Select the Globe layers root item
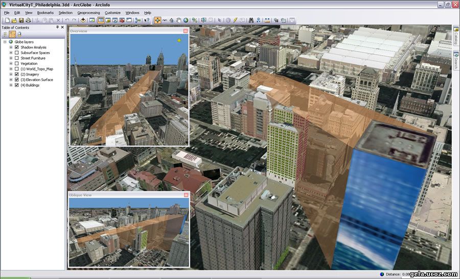The height and width of the screenshot is (279, 460). pos(24,42)
